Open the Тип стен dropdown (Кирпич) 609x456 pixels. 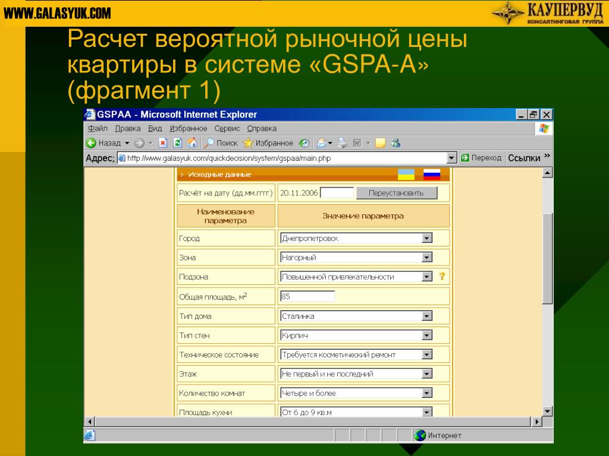(427, 335)
